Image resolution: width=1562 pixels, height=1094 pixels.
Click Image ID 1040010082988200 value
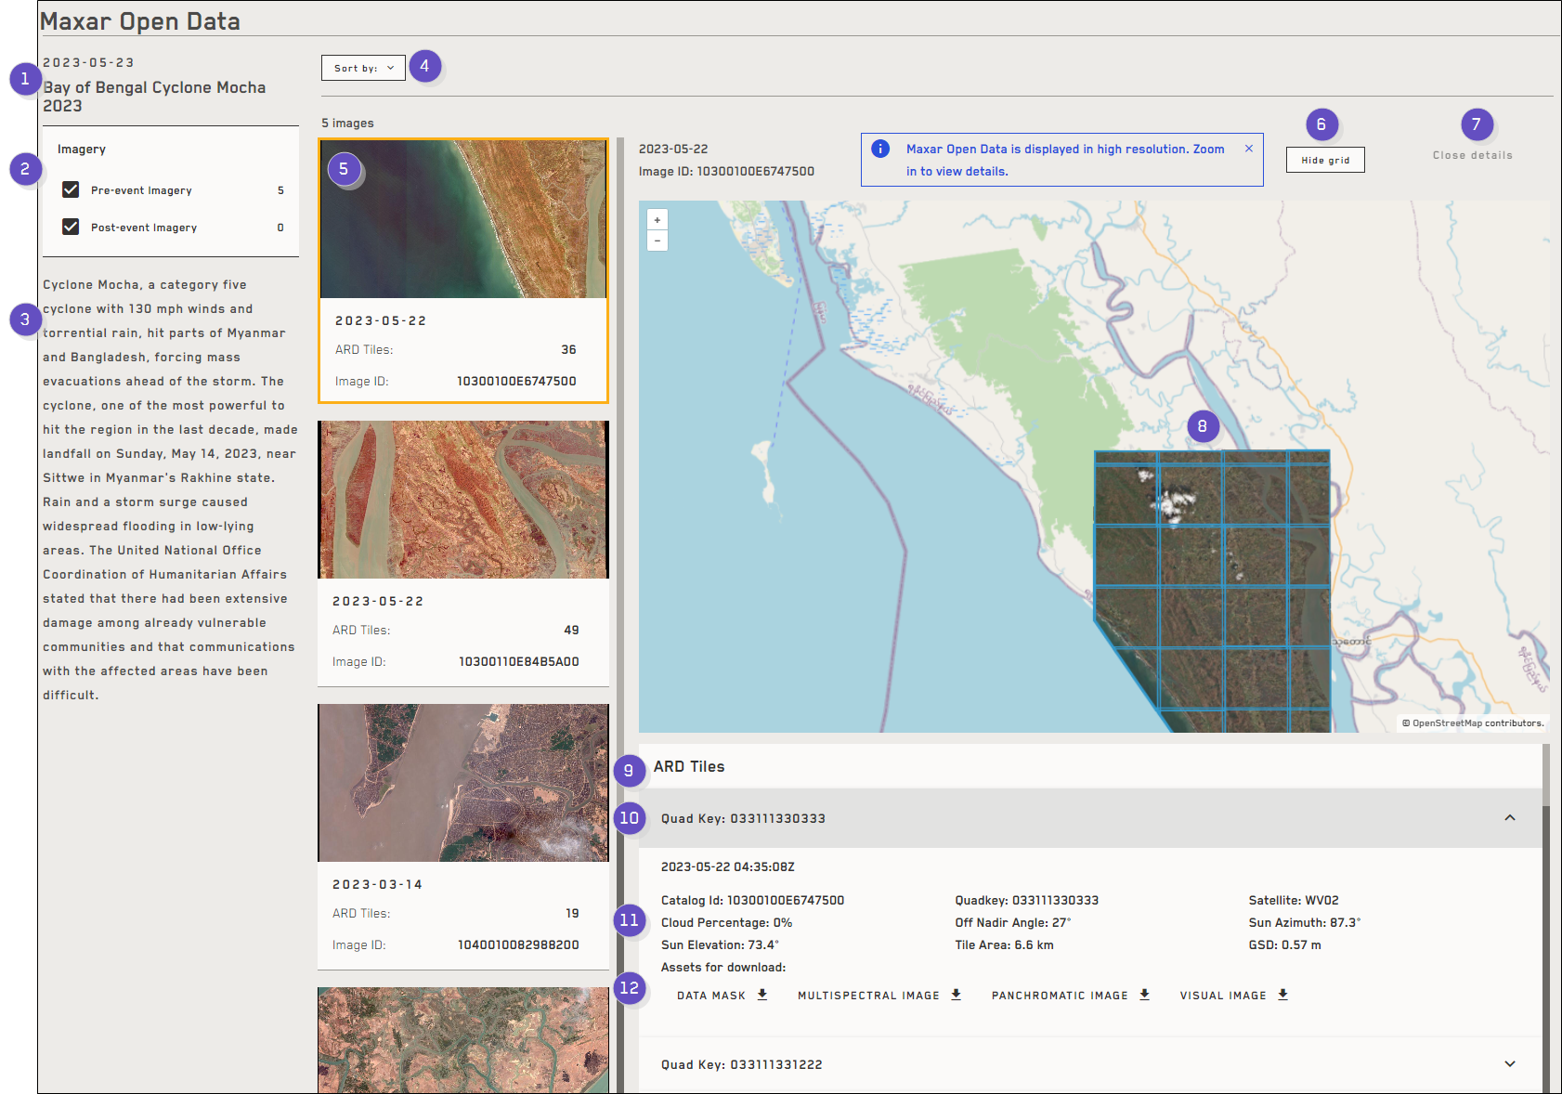518,944
